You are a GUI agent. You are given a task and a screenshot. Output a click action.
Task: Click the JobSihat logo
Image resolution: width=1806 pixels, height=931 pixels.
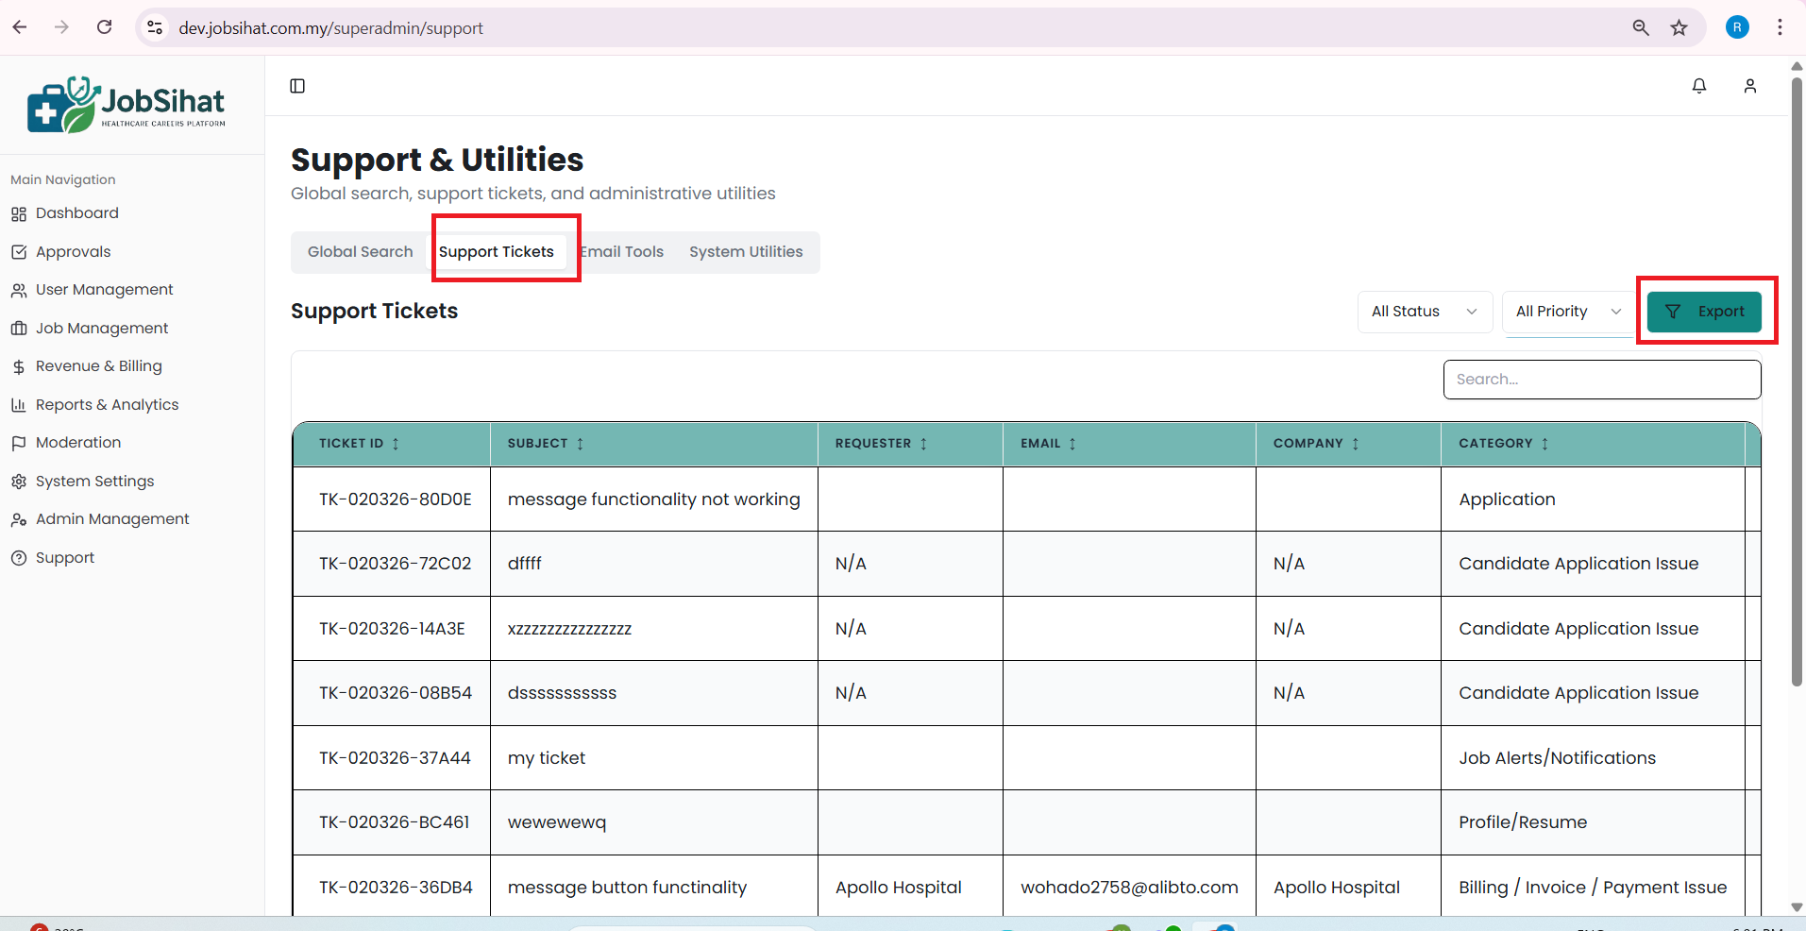[x=127, y=105]
